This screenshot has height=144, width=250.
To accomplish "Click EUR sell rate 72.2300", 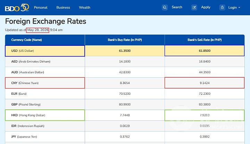I will [x=205, y=94].
